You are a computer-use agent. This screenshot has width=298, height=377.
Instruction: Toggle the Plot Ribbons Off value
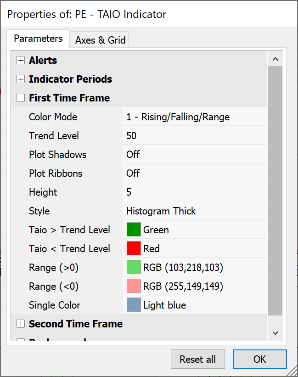194,173
